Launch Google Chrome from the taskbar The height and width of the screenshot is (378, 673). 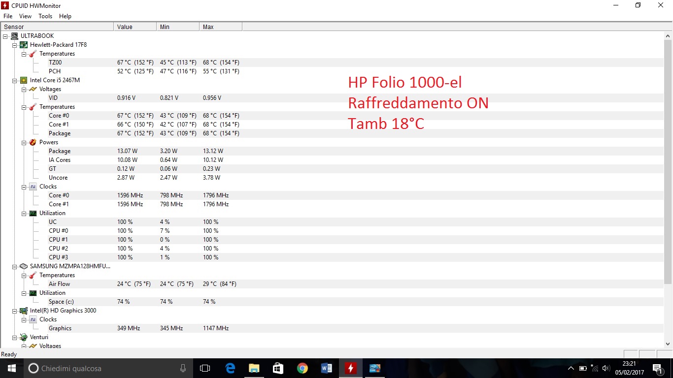tap(302, 368)
